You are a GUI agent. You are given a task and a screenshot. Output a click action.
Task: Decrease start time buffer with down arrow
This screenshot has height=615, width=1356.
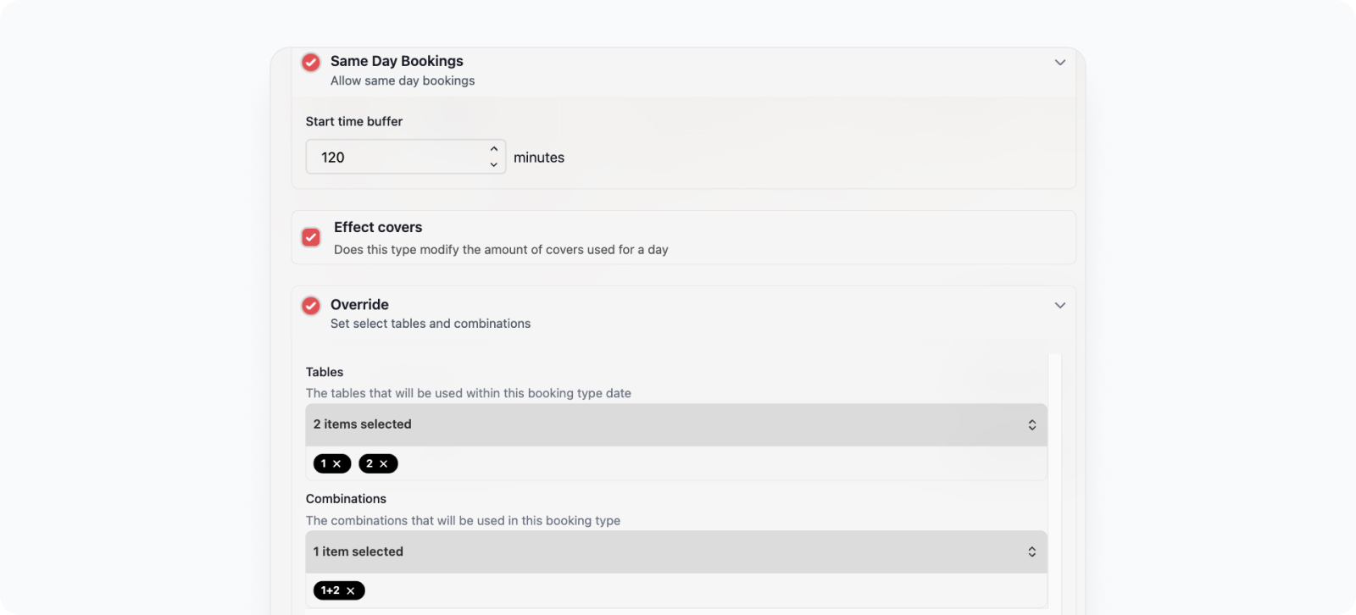click(493, 164)
